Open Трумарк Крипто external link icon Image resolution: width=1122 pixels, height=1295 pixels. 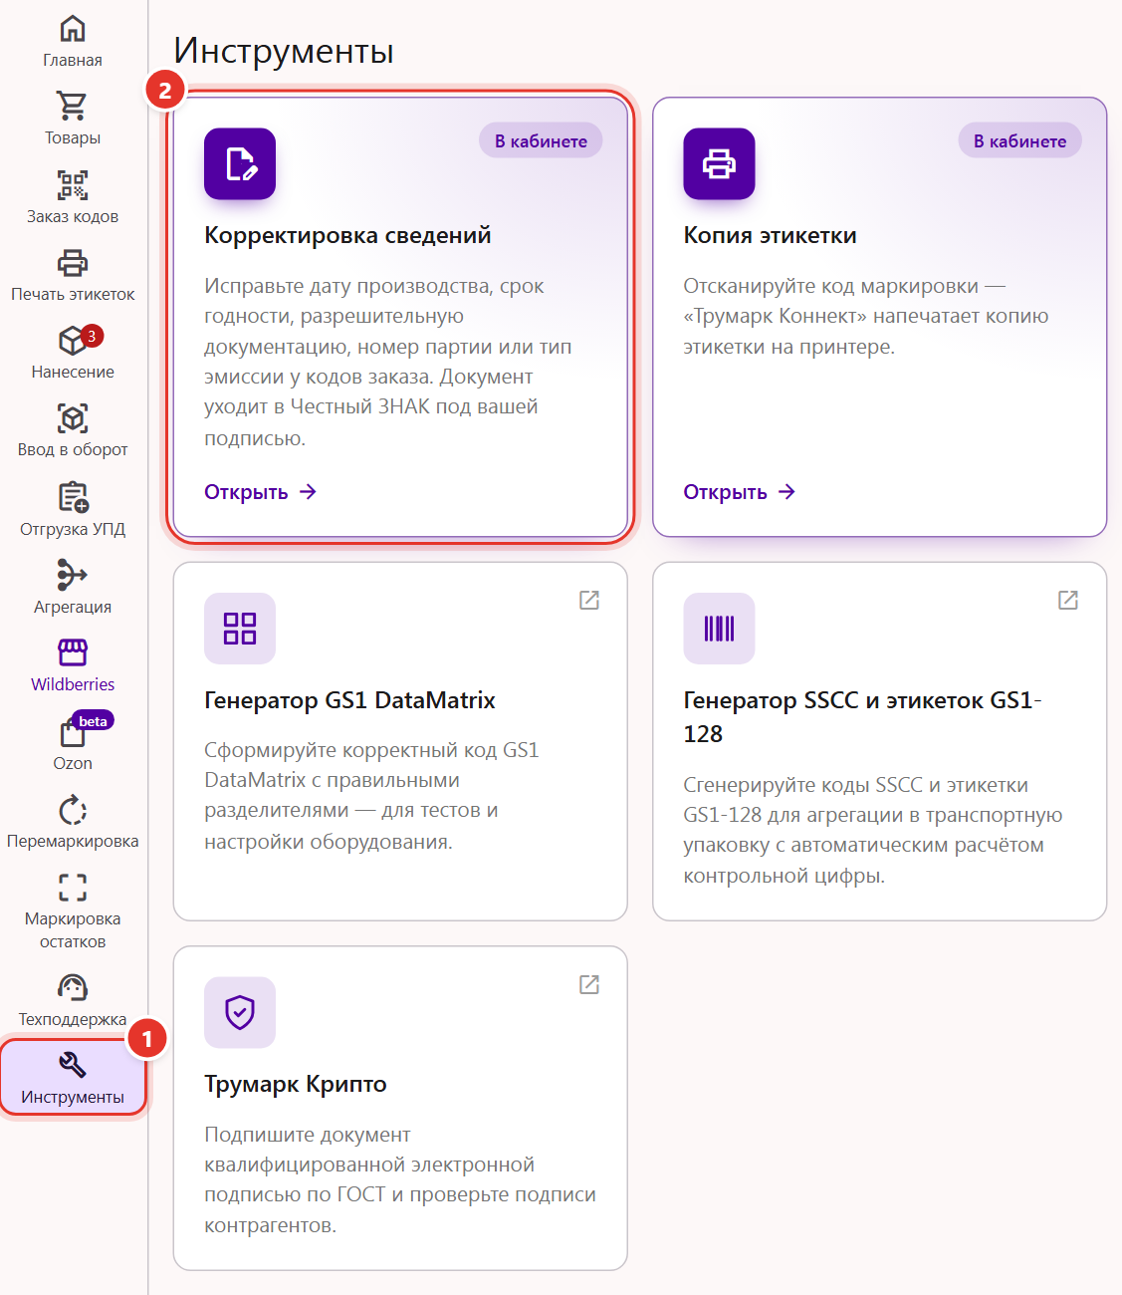589,984
